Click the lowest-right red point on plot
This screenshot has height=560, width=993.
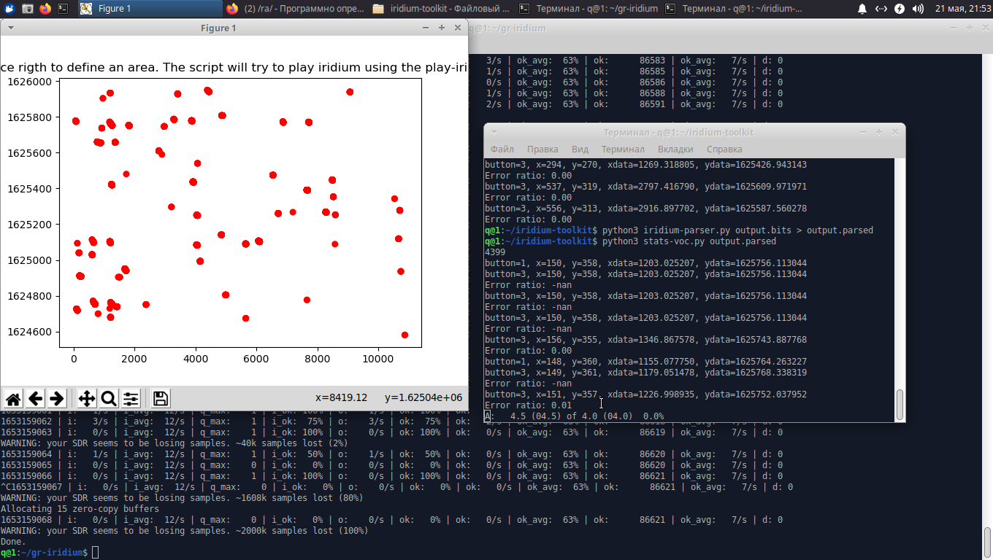(x=405, y=335)
